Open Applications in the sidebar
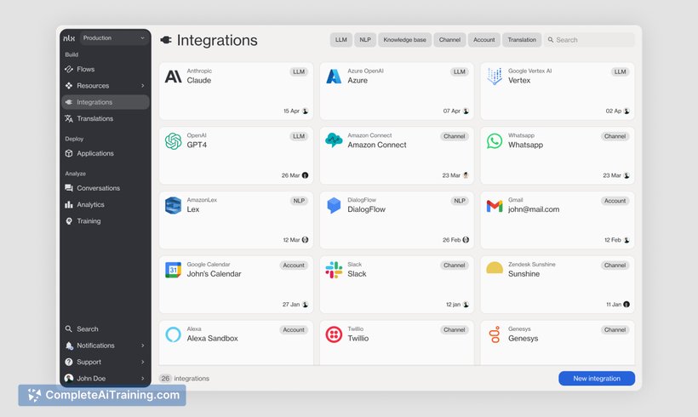The image size is (698, 417). coord(105,153)
